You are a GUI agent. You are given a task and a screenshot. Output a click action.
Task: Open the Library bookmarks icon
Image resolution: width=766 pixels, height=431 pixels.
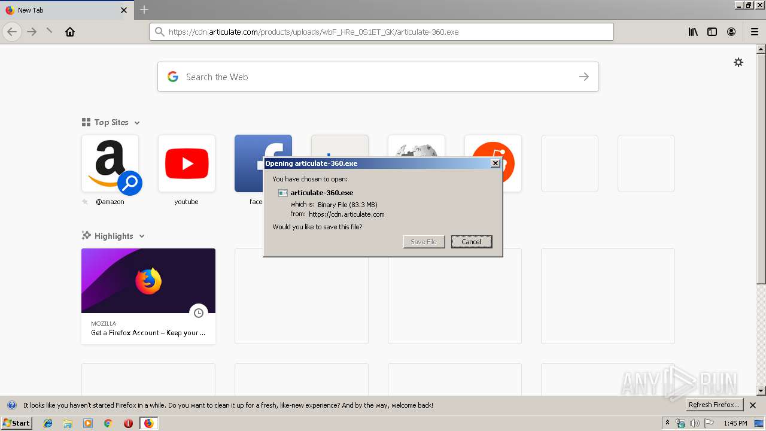693,32
